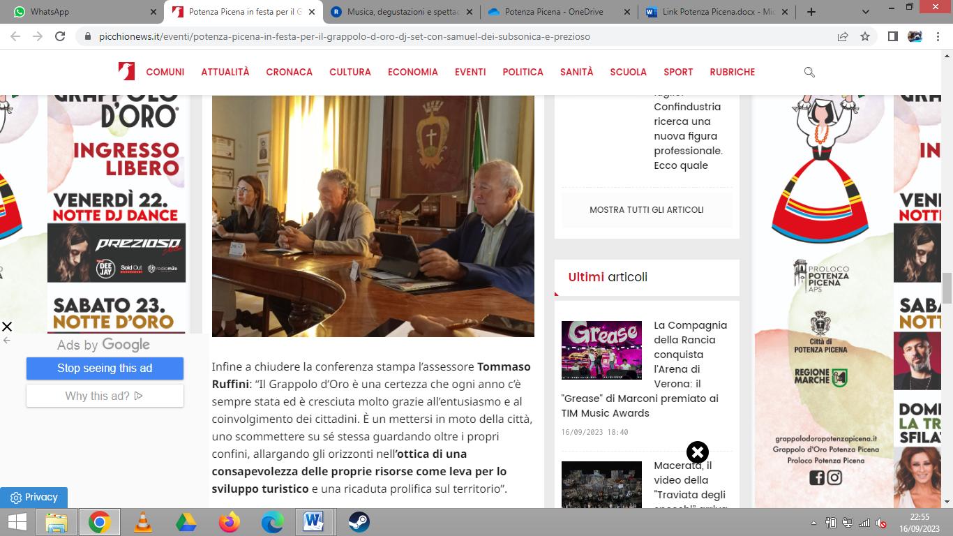The height and width of the screenshot is (536, 953).
Task: Click the press conference photo
Action: (373, 216)
